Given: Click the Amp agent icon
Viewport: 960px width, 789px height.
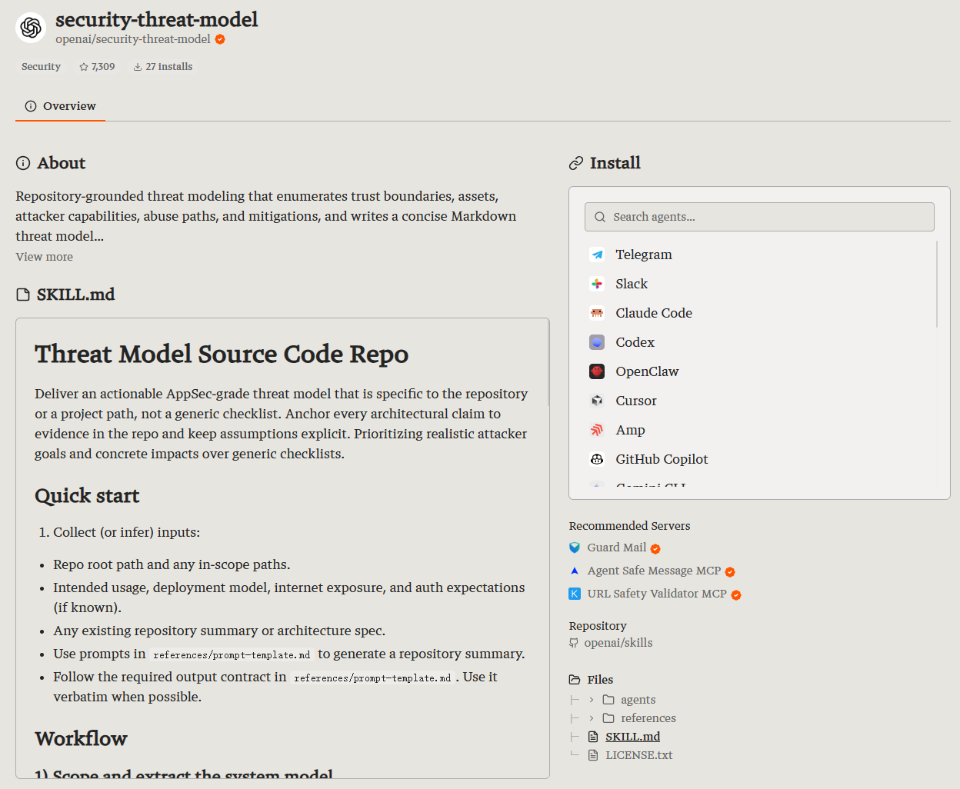Looking at the screenshot, I should (x=597, y=430).
